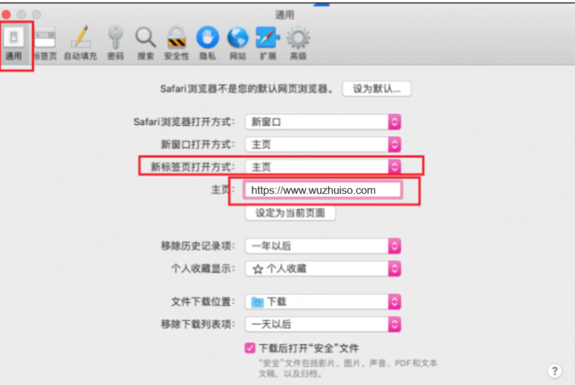Expand the 新标签页打开方式 dropdown
Viewport: 575px width, 385px height.
pyautogui.click(x=323, y=167)
